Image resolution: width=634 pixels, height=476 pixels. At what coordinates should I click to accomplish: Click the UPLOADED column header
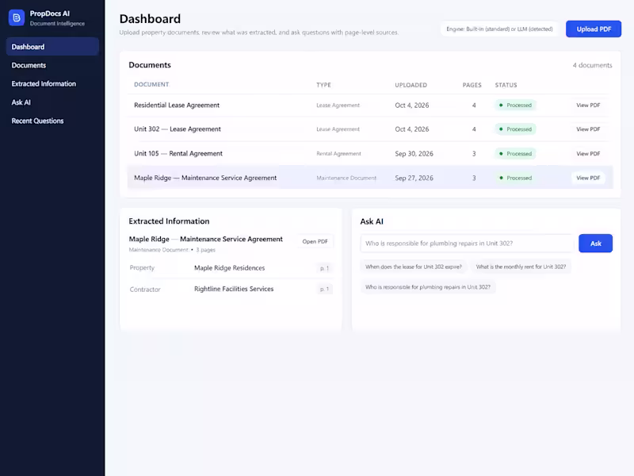point(411,85)
